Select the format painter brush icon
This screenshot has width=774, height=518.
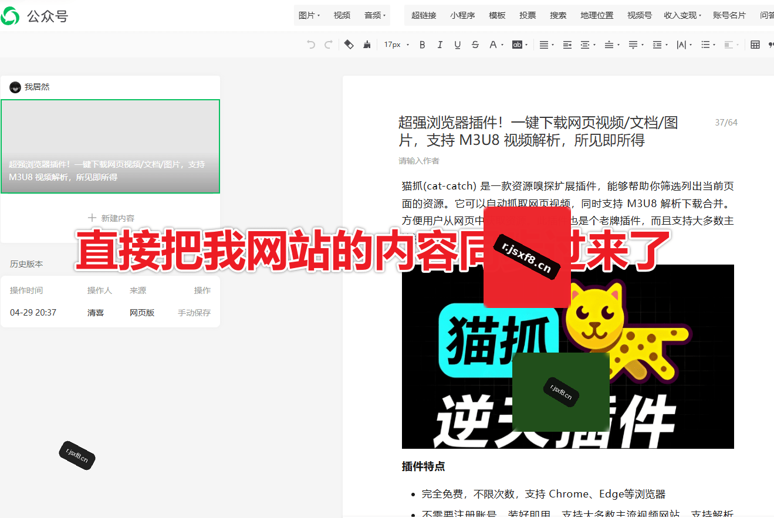367,45
